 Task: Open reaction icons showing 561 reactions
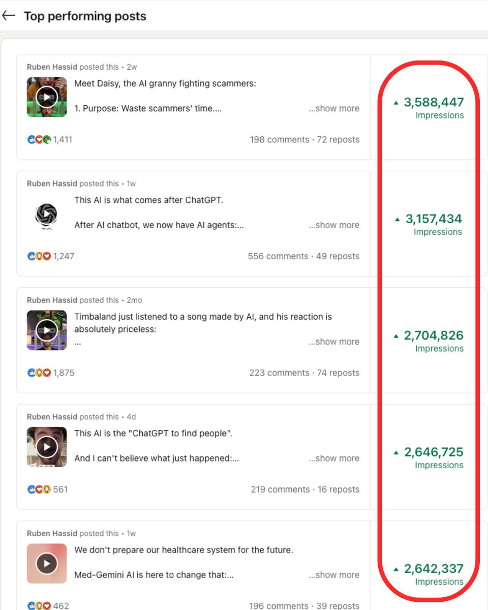click(40, 490)
